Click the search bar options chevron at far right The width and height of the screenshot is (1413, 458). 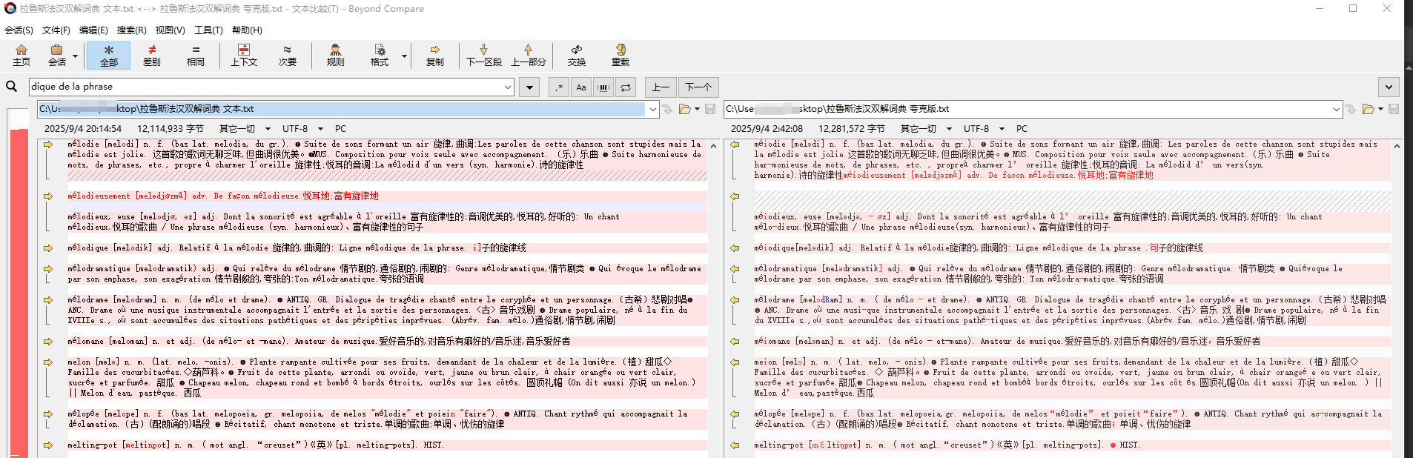click(1389, 87)
